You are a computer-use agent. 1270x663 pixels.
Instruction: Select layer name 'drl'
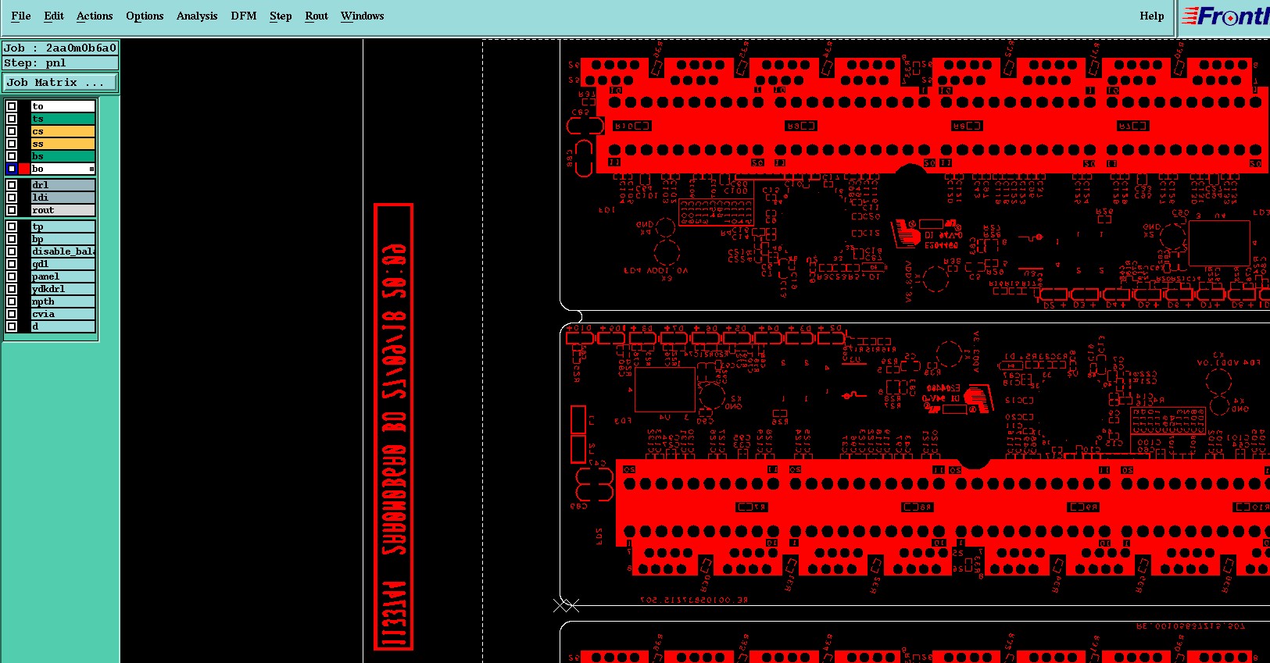click(63, 185)
